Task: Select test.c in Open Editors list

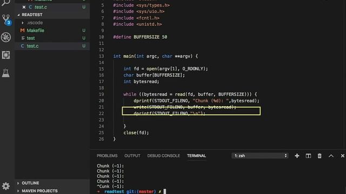Action: point(41,7)
